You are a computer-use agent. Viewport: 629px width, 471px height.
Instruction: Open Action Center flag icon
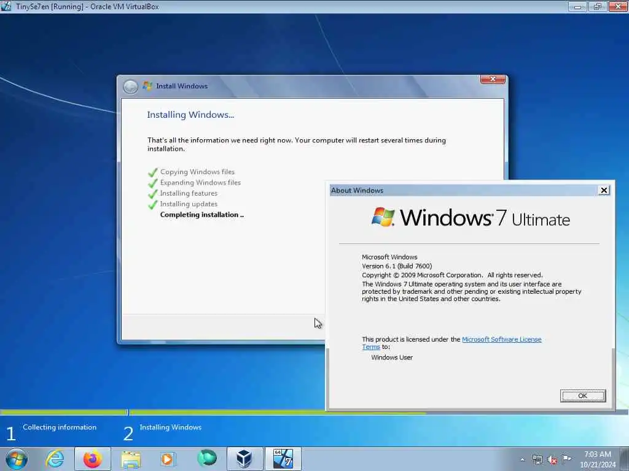click(x=566, y=459)
